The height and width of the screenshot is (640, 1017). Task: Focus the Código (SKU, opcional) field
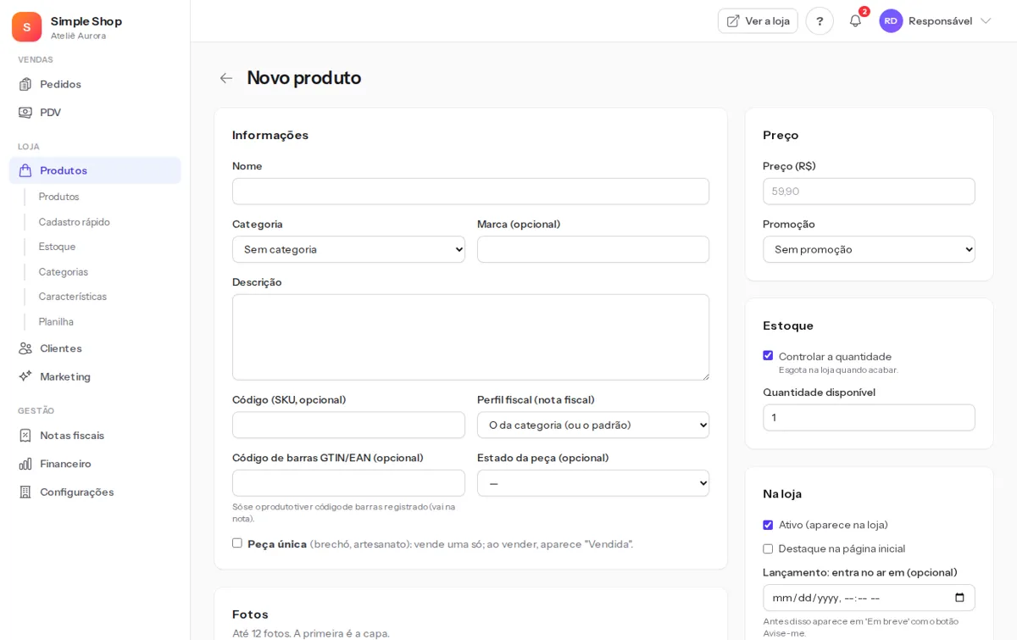coord(348,425)
